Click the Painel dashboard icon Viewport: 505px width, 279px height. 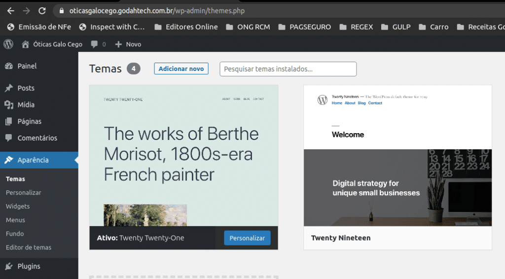9,66
